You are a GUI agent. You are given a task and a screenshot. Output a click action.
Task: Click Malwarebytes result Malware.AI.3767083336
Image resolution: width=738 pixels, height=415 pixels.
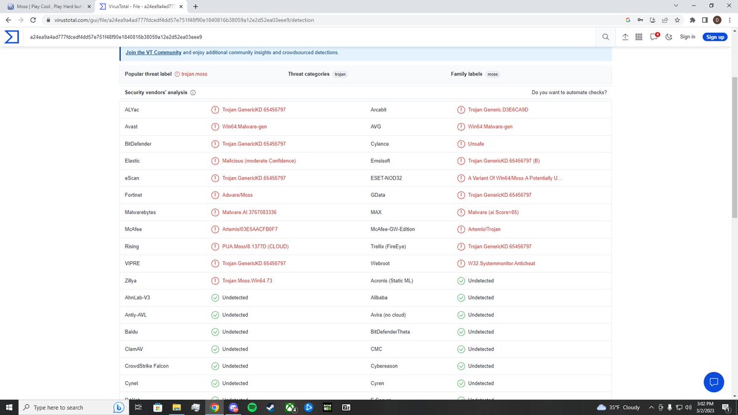point(250,212)
